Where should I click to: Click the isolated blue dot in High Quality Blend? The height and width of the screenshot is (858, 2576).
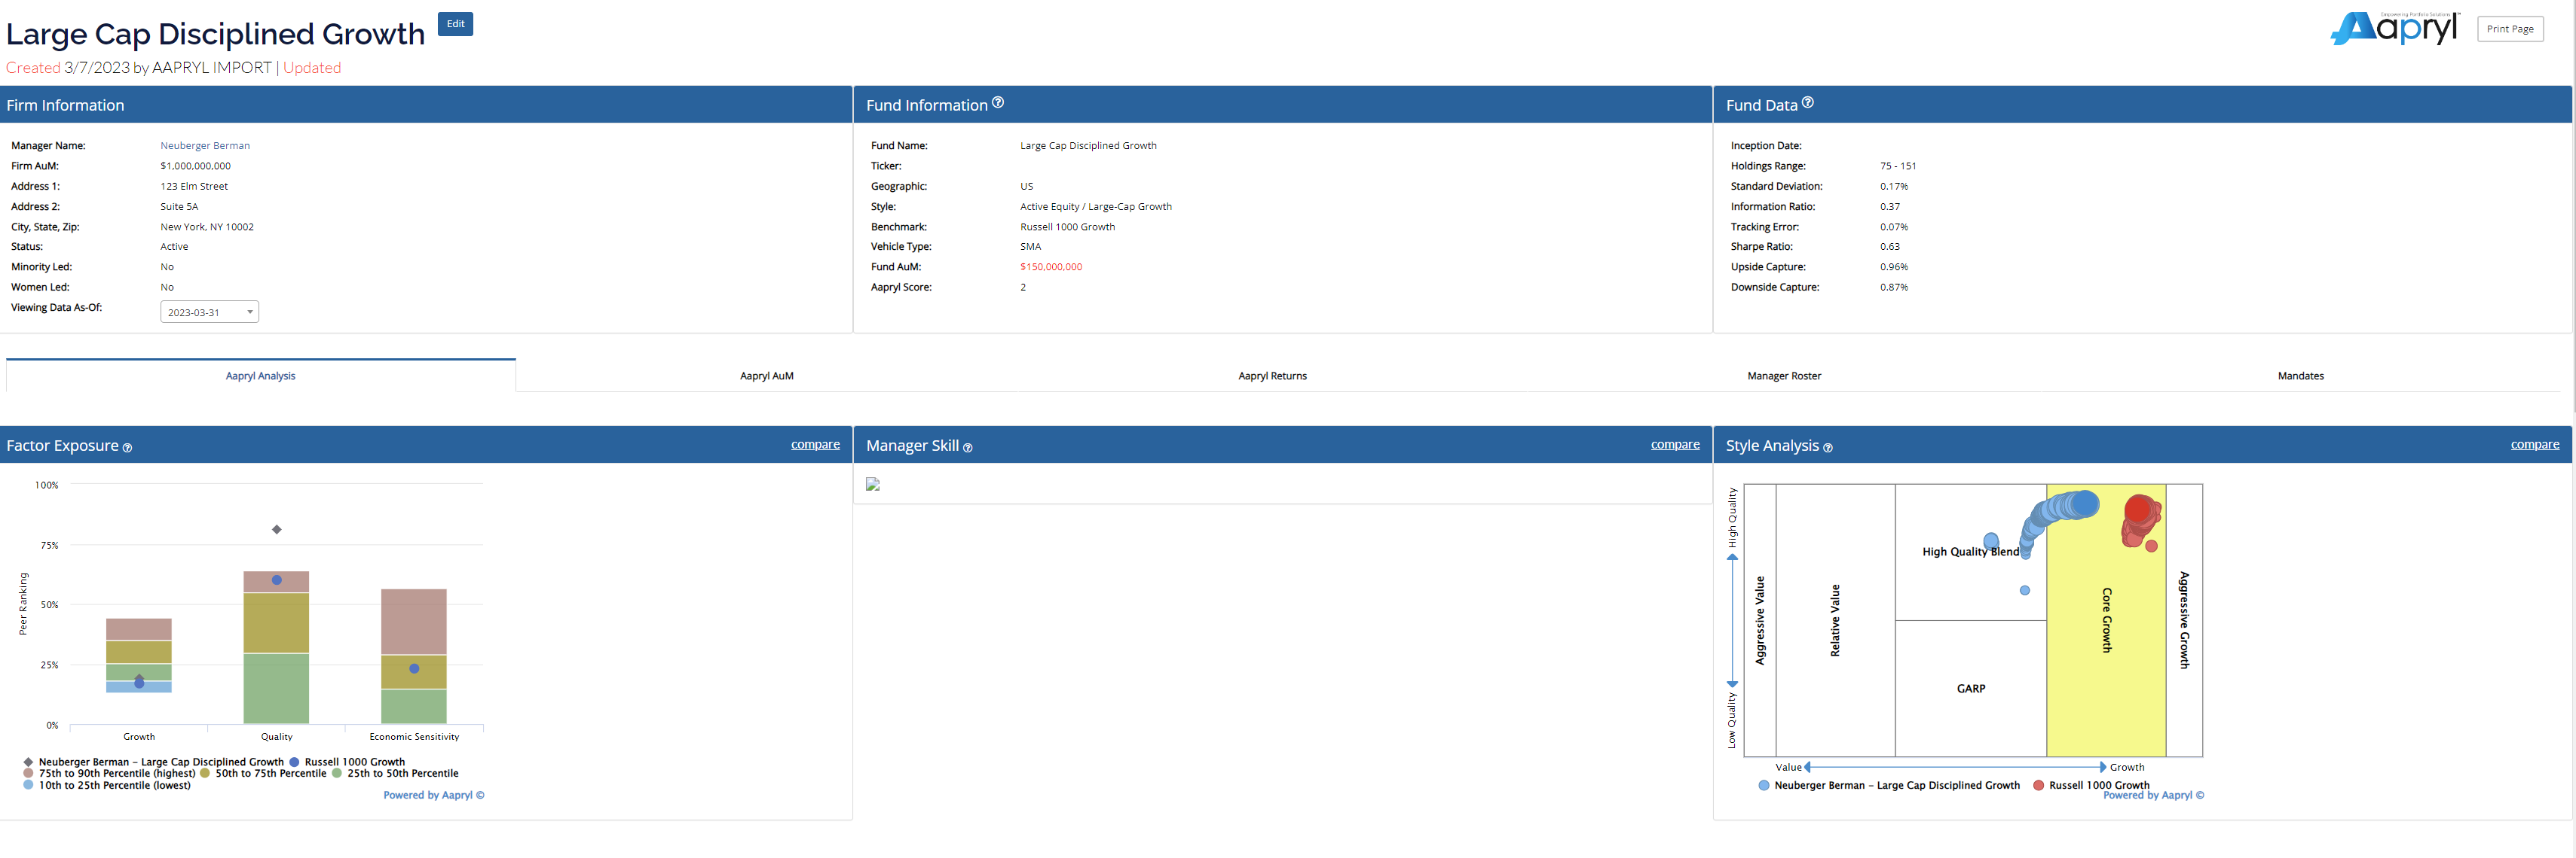[2025, 590]
